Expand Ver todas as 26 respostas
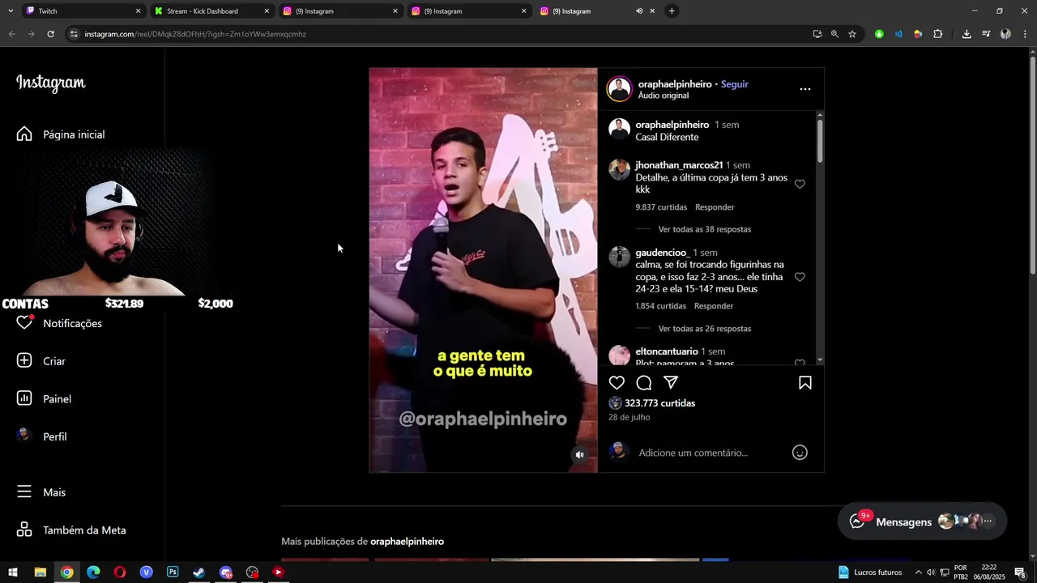This screenshot has width=1037, height=583. tap(705, 329)
